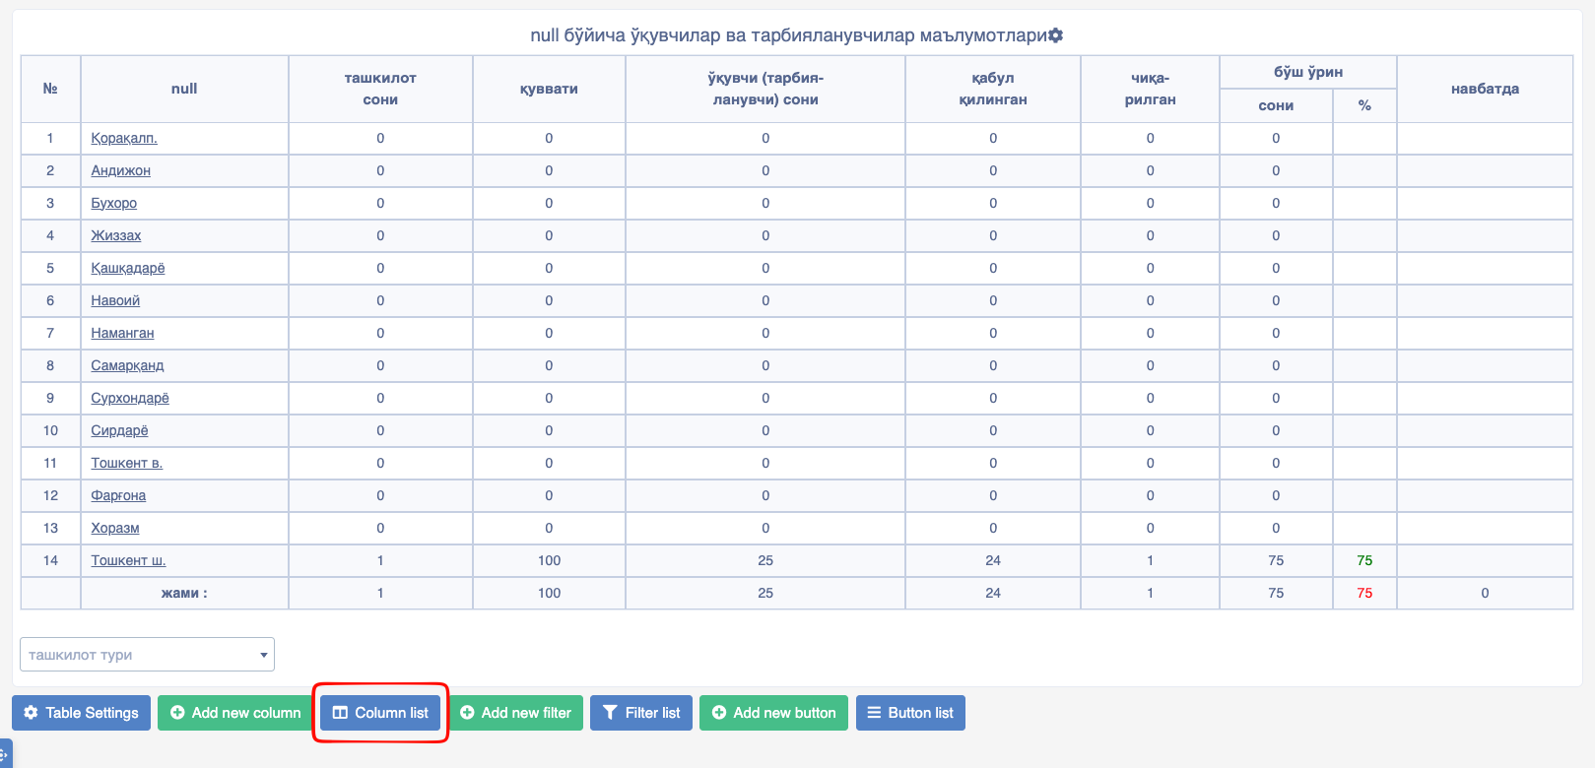Open the drag handle icon at bottom-left edge
The width and height of the screenshot is (1595, 768).
click(x=5, y=754)
